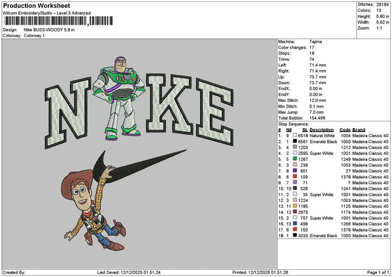Click the Stops value 18
The height and width of the screenshot is (277, 392).
coord(312,54)
